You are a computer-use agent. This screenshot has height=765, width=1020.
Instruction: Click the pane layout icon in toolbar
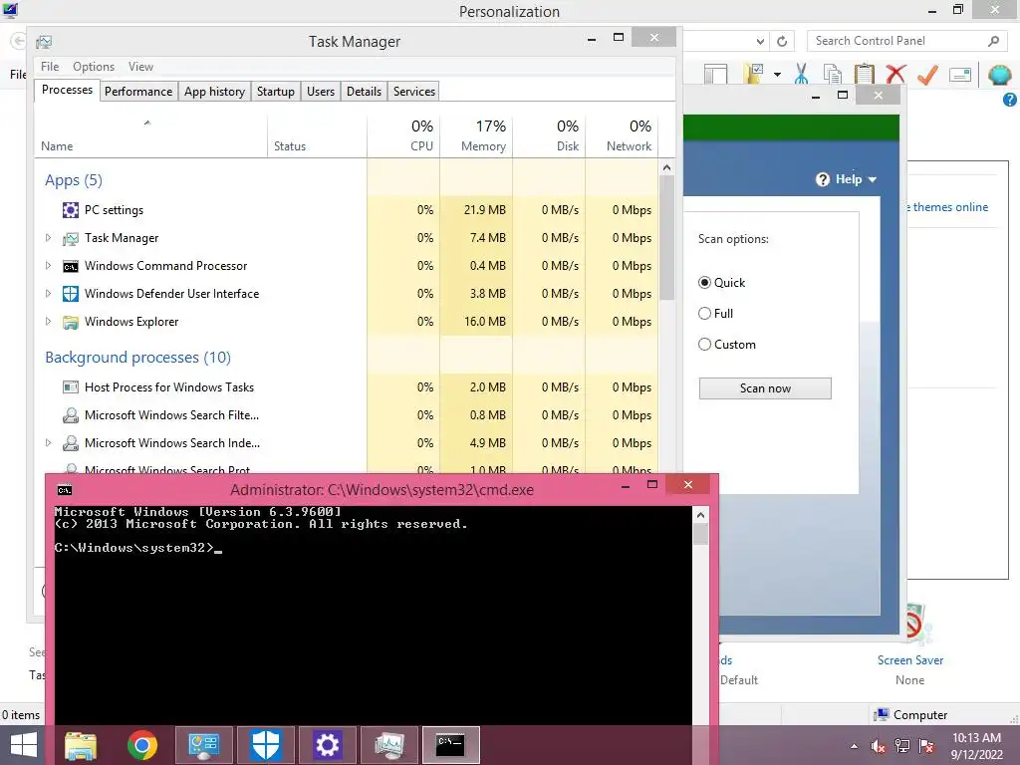click(x=715, y=74)
